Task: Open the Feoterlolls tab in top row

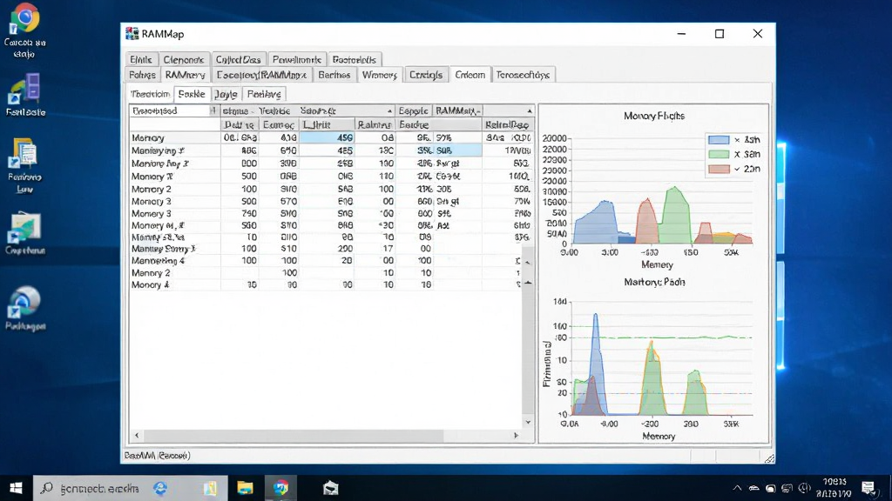Action: point(355,60)
